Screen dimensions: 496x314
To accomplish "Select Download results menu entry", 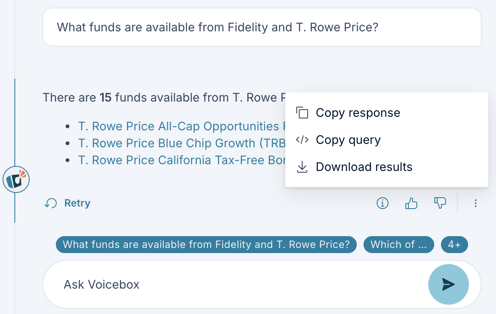I will (x=364, y=167).
